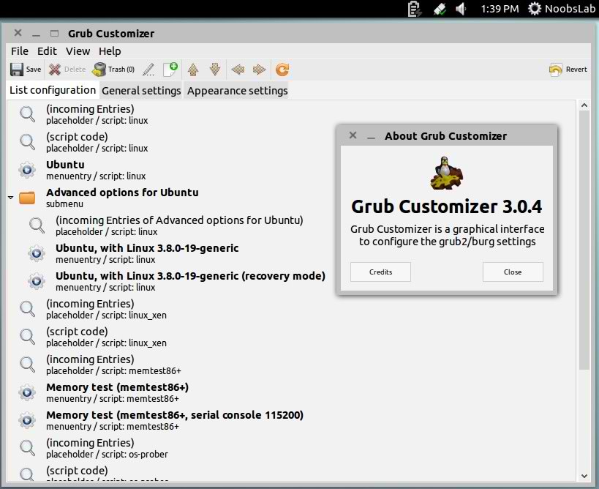Click the network connection tray icon
Screen dimensions: 599x489
coord(440,10)
